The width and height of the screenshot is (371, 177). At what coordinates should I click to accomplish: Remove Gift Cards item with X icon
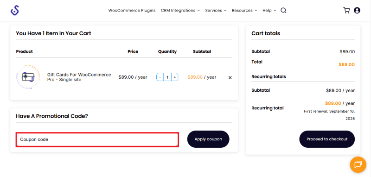coord(230,77)
